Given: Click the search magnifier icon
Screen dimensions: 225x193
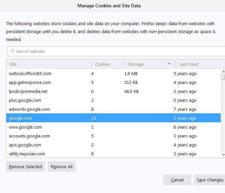Looking at the screenshot, I should 13,51.
